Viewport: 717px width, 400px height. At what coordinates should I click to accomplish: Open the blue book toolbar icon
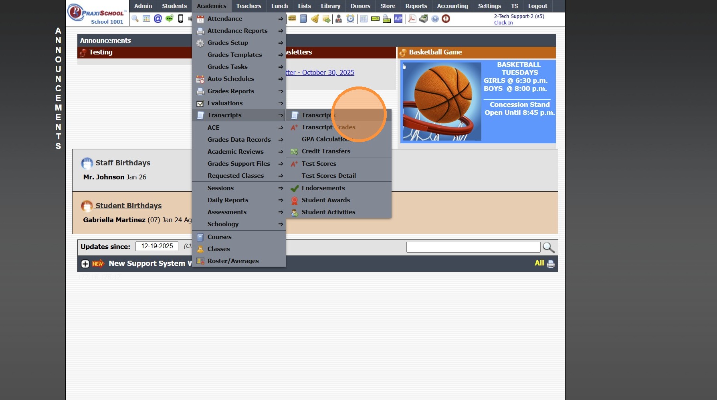click(x=303, y=19)
